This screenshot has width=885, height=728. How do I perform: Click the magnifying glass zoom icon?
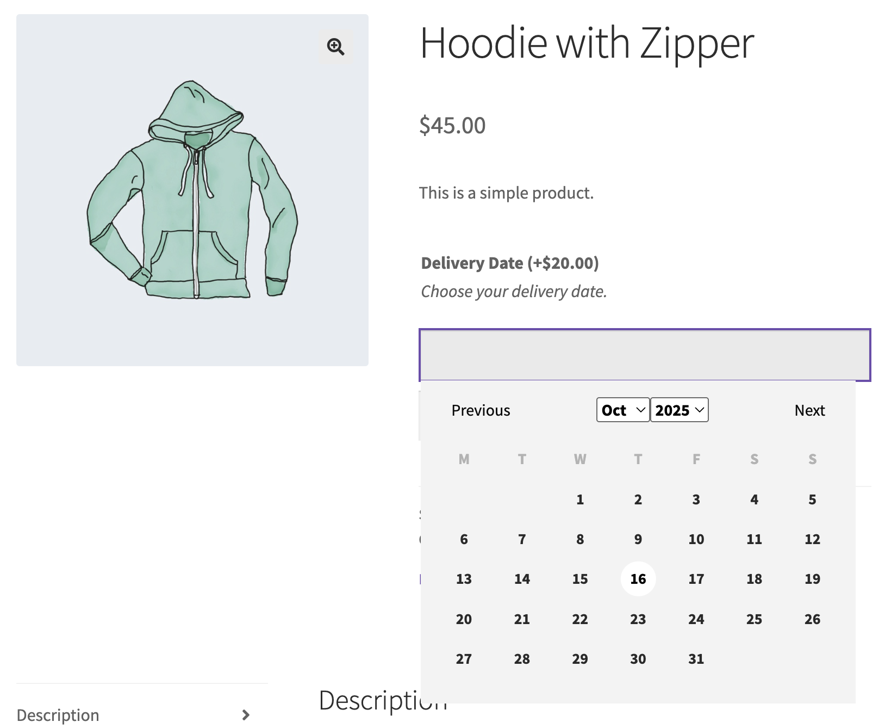pyautogui.click(x=335, y=47)
